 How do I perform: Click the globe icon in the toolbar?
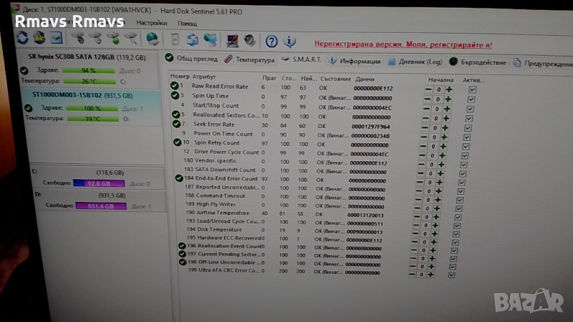[153, 39]
